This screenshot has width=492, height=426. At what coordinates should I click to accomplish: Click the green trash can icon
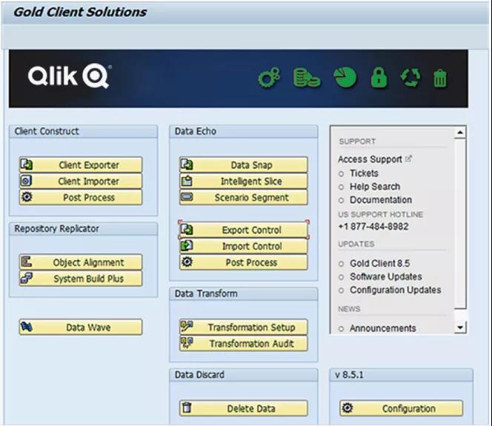(440, 79)
